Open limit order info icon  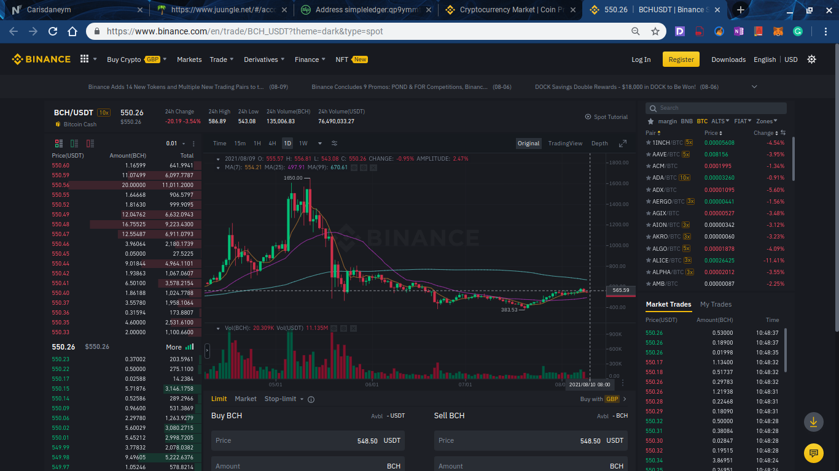(311, 399)
